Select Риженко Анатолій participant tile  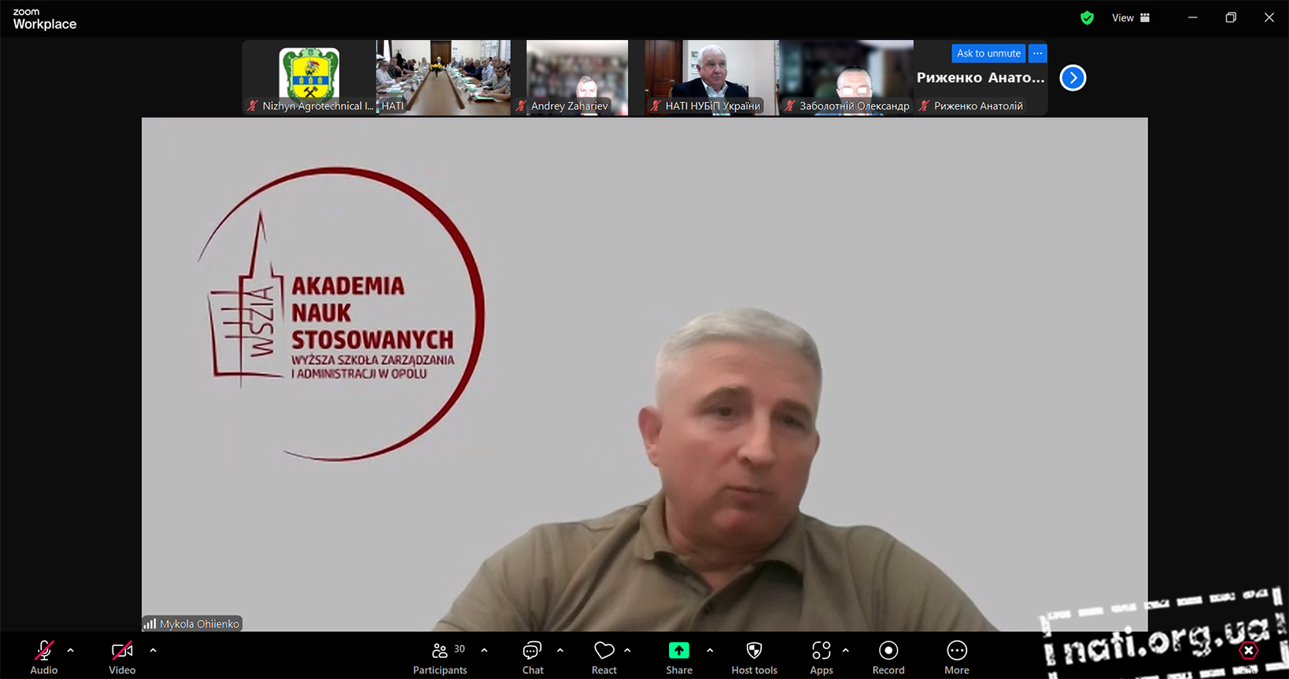(981, 78)
